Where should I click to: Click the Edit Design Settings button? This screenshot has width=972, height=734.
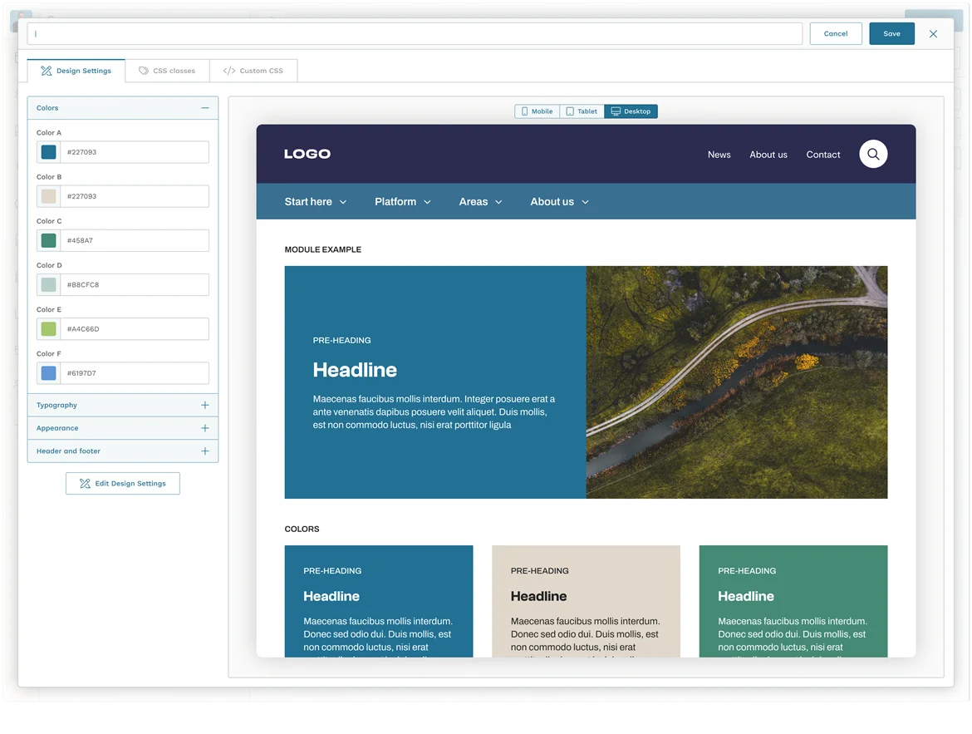(123, 483)
